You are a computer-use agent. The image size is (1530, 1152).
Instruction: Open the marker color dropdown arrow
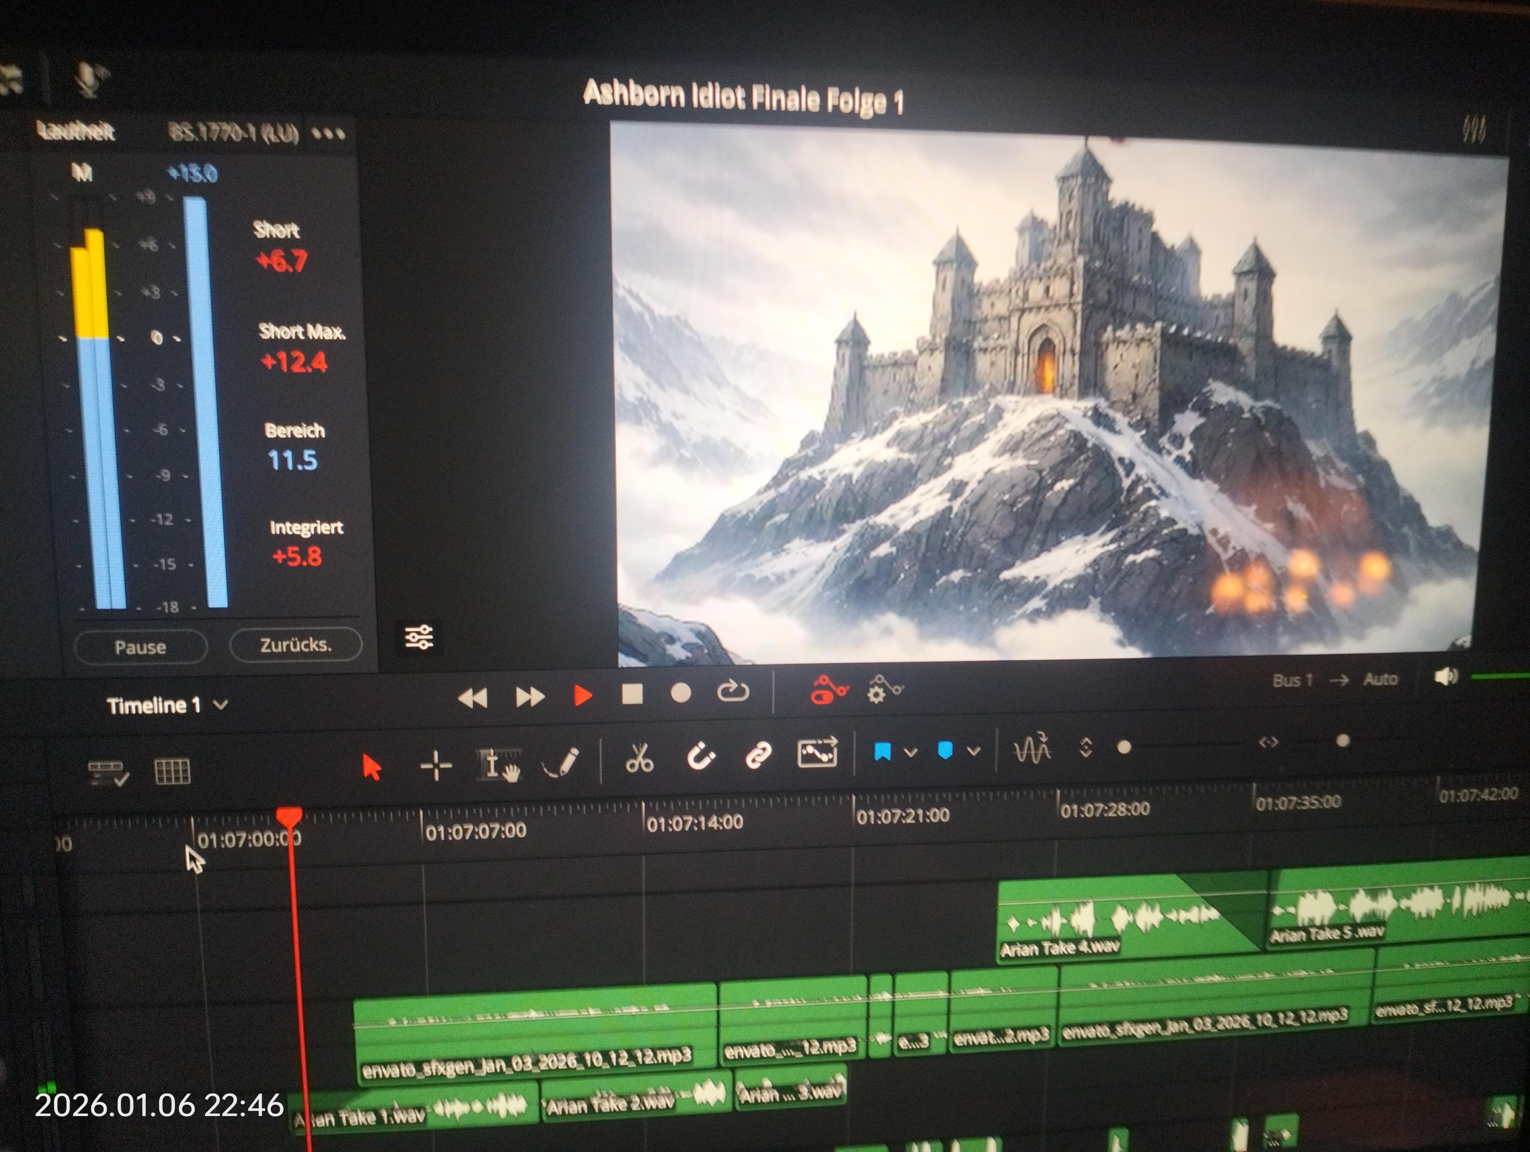point(974,751)
